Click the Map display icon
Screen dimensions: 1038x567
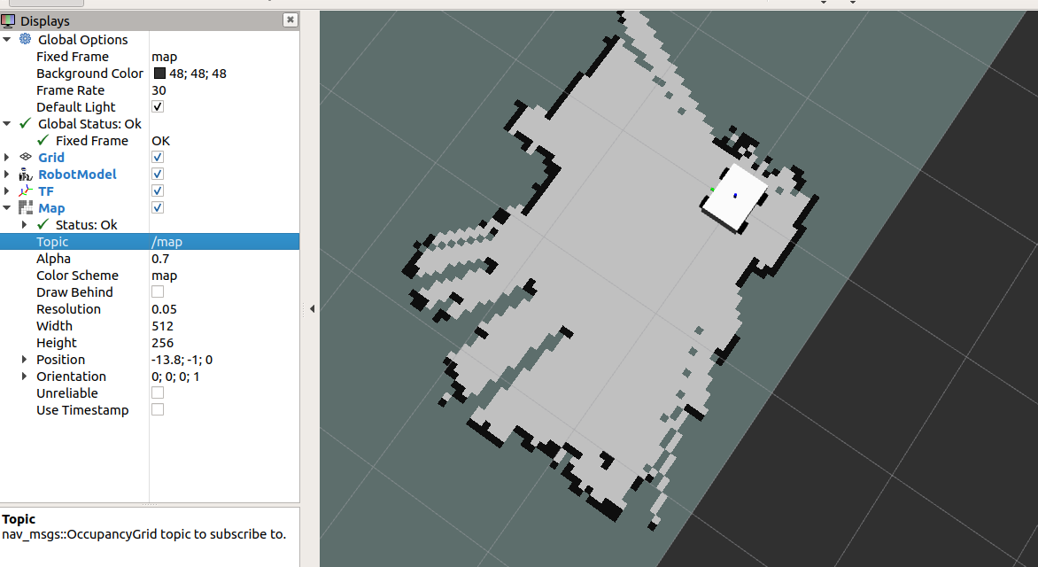click(x=25, y=208)
